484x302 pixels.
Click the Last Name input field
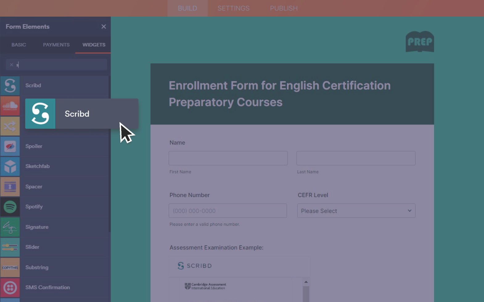[x=356, y=158]
